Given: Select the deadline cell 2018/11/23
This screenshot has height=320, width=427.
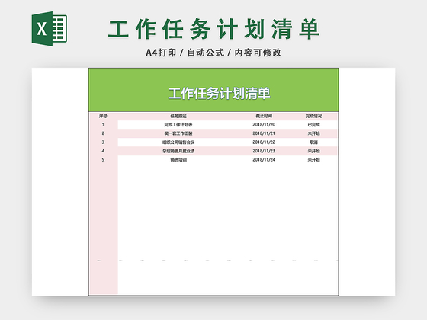Looking at the screenshot, I should [264, 151].
